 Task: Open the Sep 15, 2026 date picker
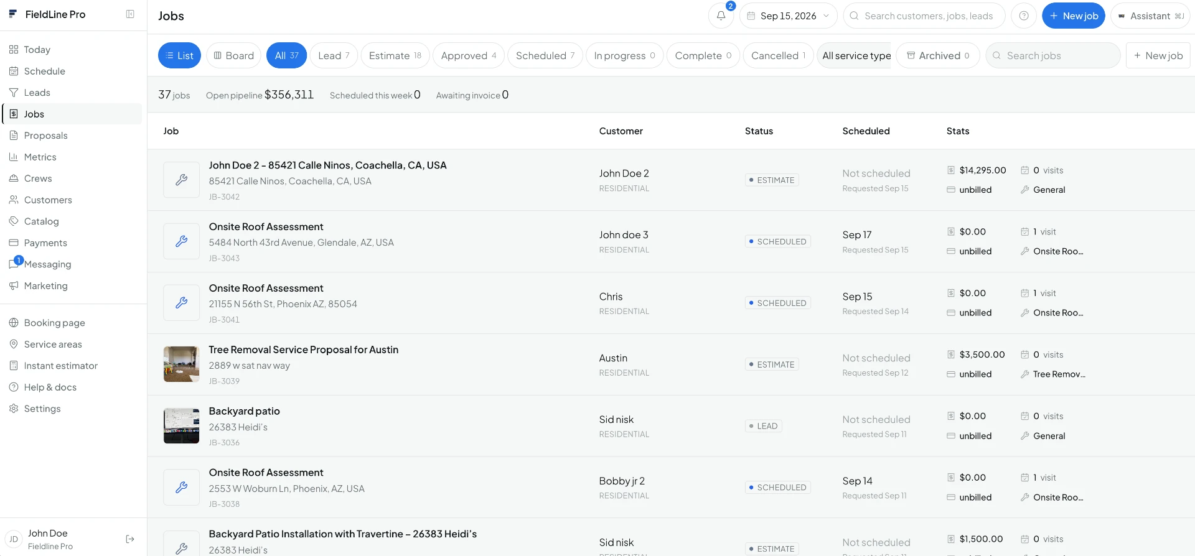click(789, 16)
